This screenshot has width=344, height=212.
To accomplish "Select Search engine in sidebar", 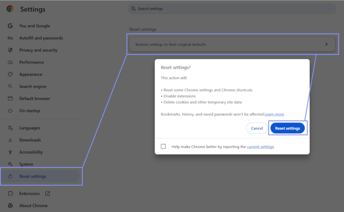I will [33, 86].
